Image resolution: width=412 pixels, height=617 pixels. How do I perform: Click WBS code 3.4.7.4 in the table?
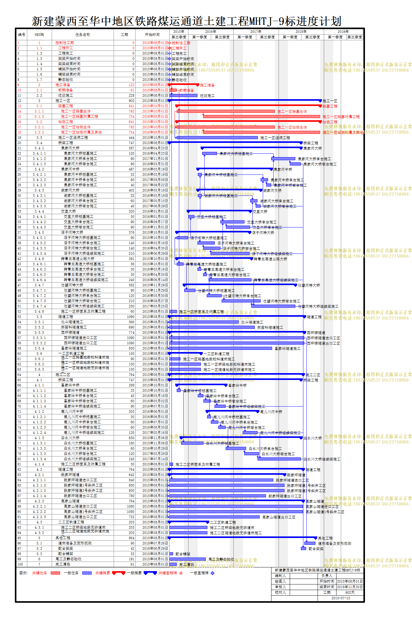coord(39,306)
